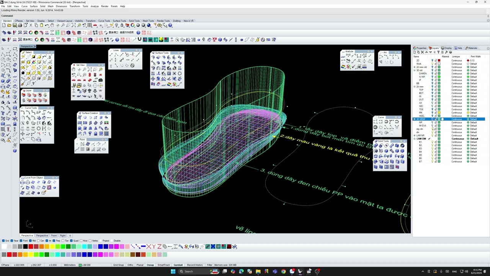Open print width dropdown for layer Work
The width and height of the screenshot is (490, 276).
pyautogui.click(x=474, y=64)
